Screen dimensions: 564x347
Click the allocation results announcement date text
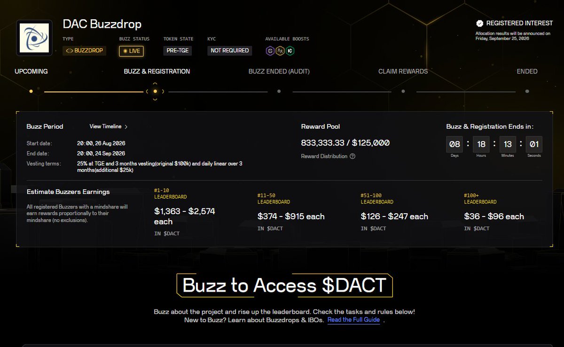[x=513, y=36]
